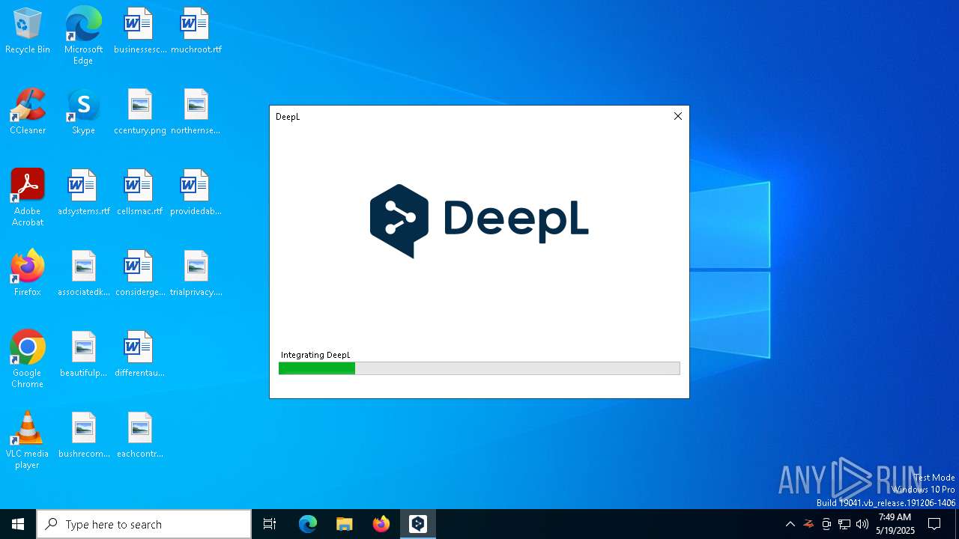Select the muchroot.rtf file
Screen dimensions: 959x539
196,31
